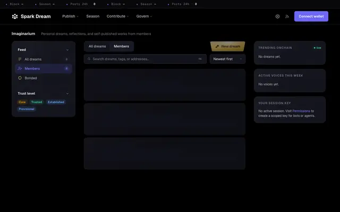Open the Govern dropdown menu
The height and width of the screenshot is (212, 340).
coord(144,16)
